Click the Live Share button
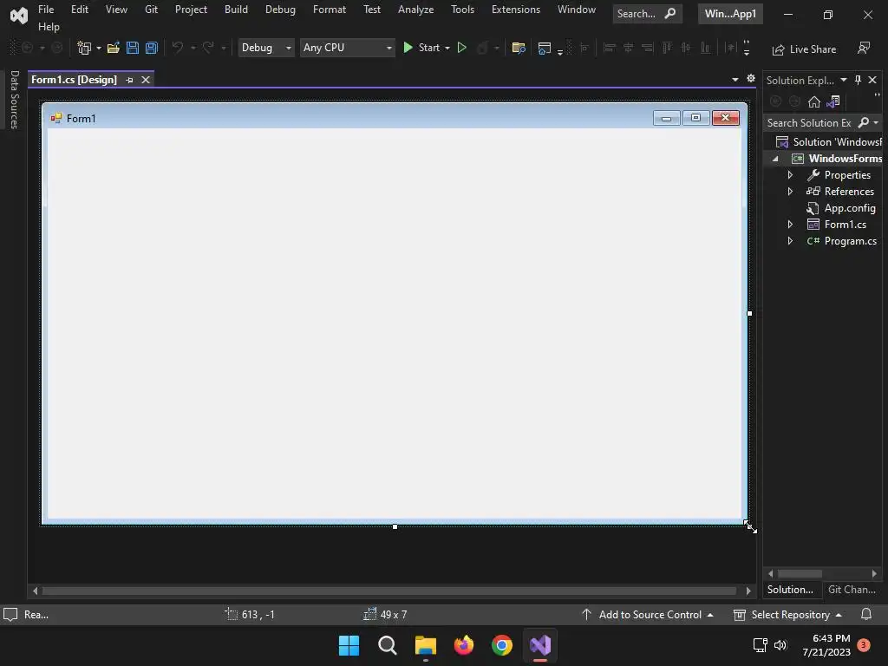The height and width of the screenshot is (666, 888). (804, 49)
